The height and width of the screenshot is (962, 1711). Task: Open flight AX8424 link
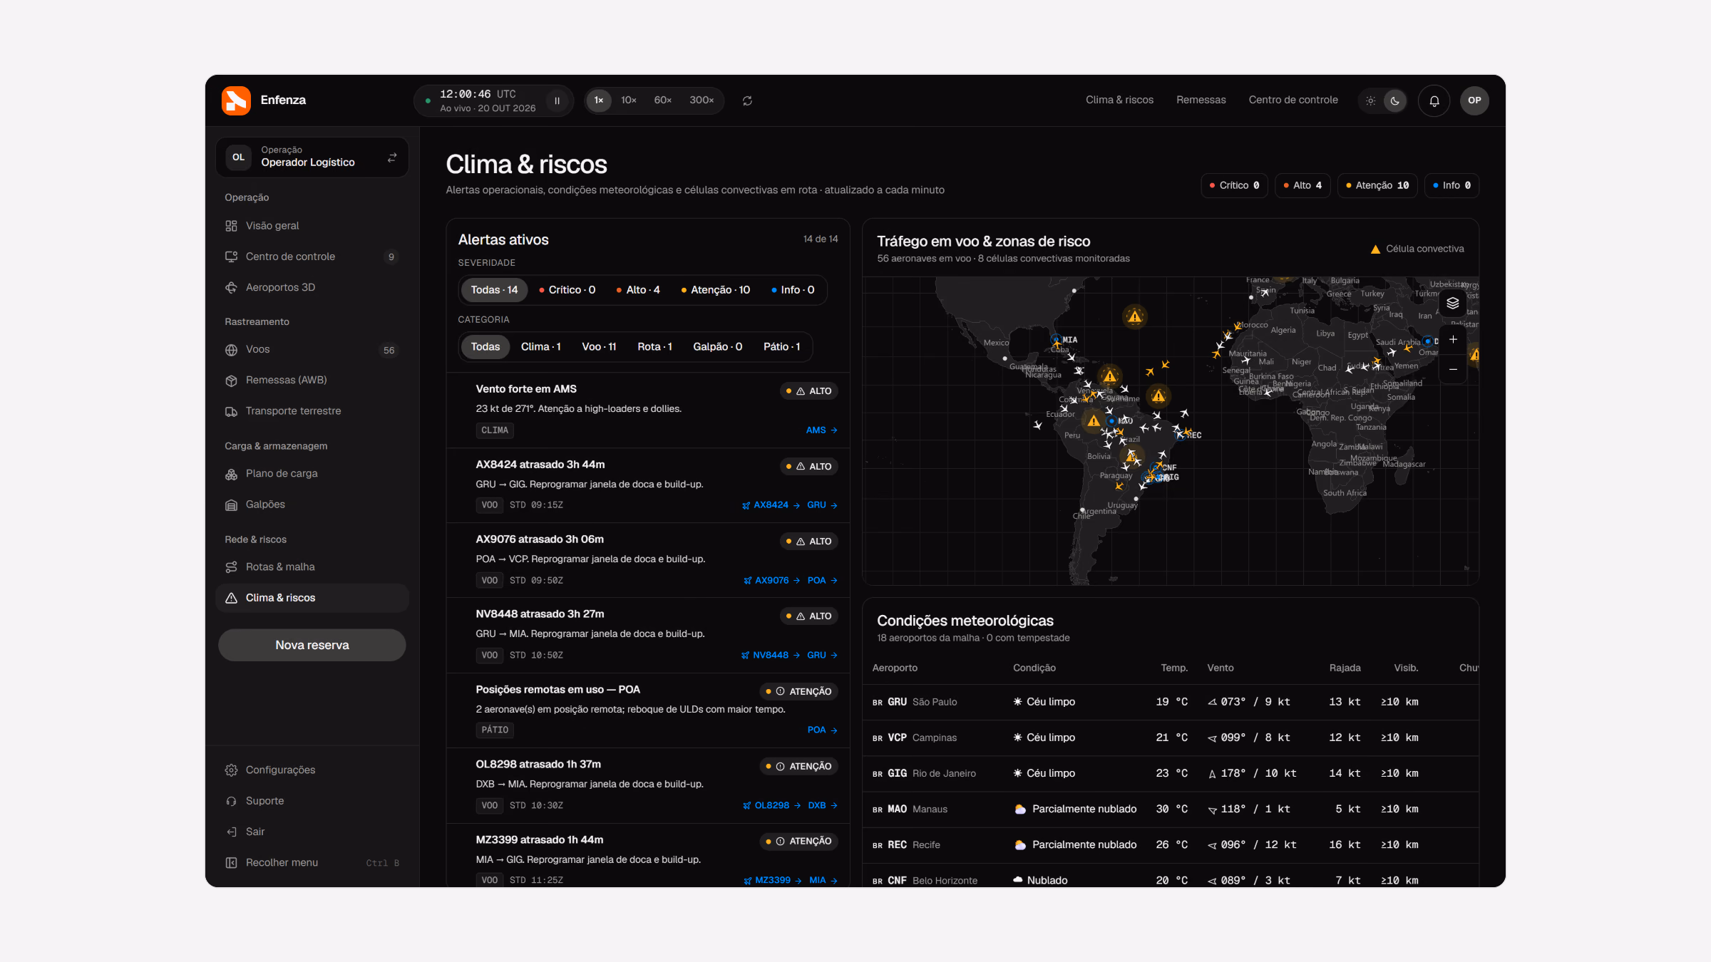[x=770, y=505]
